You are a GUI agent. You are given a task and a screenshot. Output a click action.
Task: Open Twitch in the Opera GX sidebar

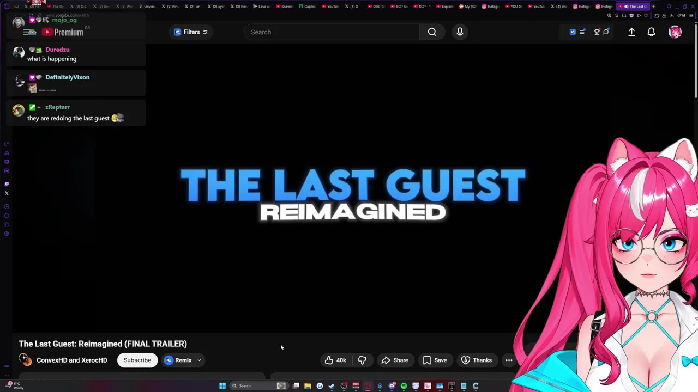7,184
